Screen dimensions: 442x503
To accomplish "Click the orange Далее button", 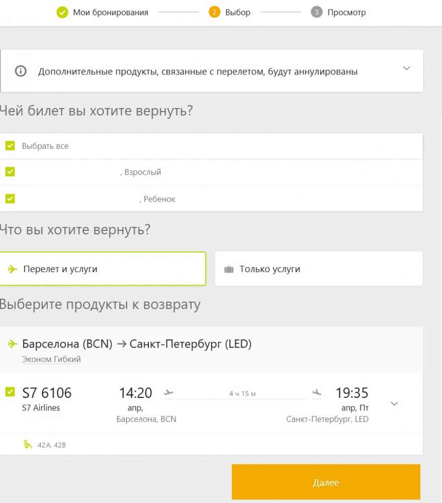I will 326,482.
